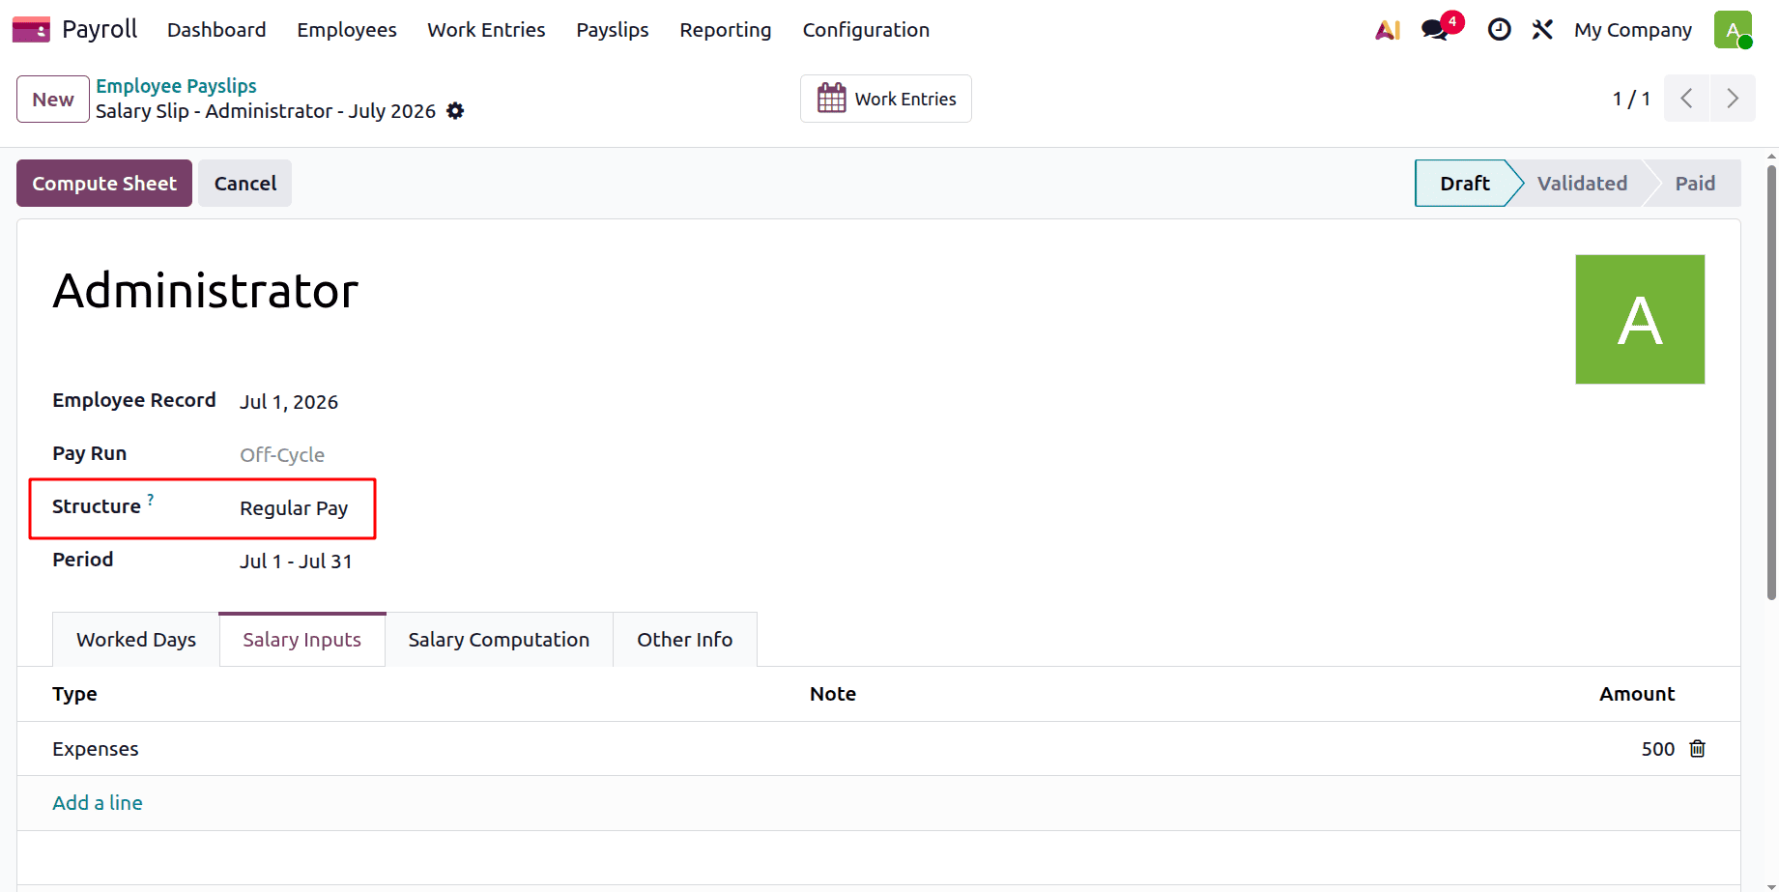Select the Draft status stage

(1464, 184)
